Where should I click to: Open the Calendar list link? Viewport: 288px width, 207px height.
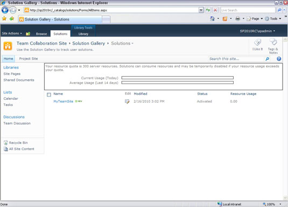[11, 99]
